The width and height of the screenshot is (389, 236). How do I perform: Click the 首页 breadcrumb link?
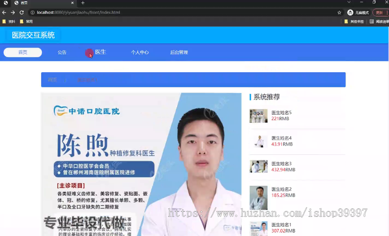pos(52,80)
